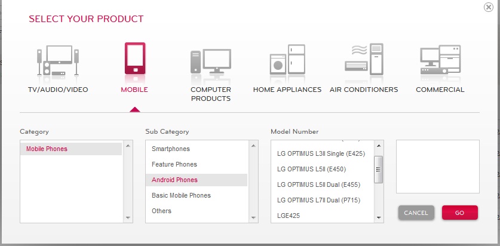
Task: Choose Feature Phones sub category
Action: [197, 164]
